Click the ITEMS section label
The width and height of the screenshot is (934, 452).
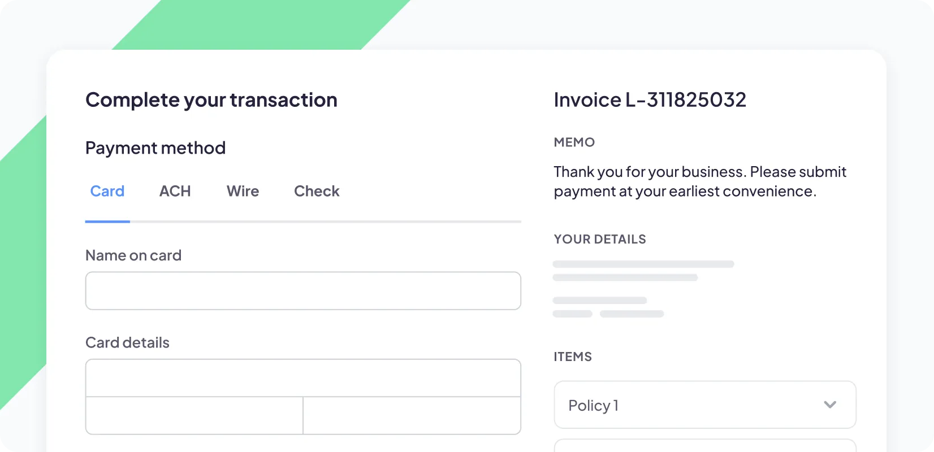573,357
